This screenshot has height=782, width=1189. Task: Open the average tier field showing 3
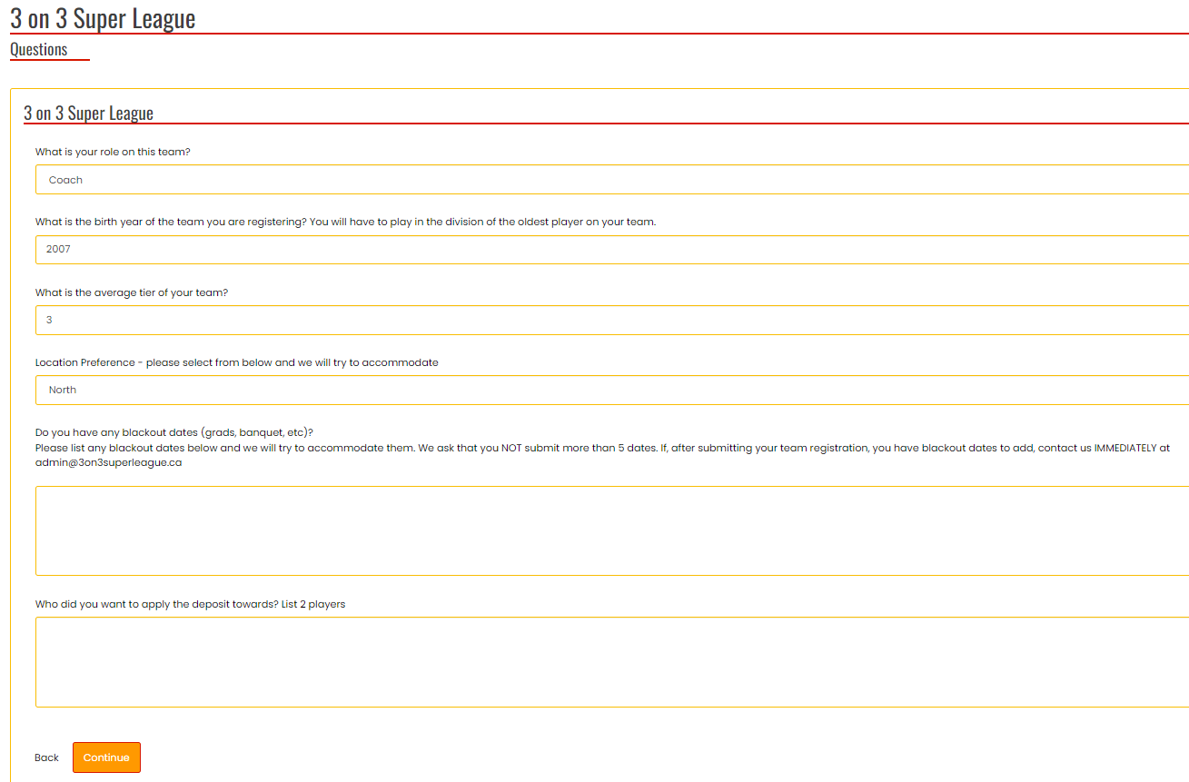(610, 320)
